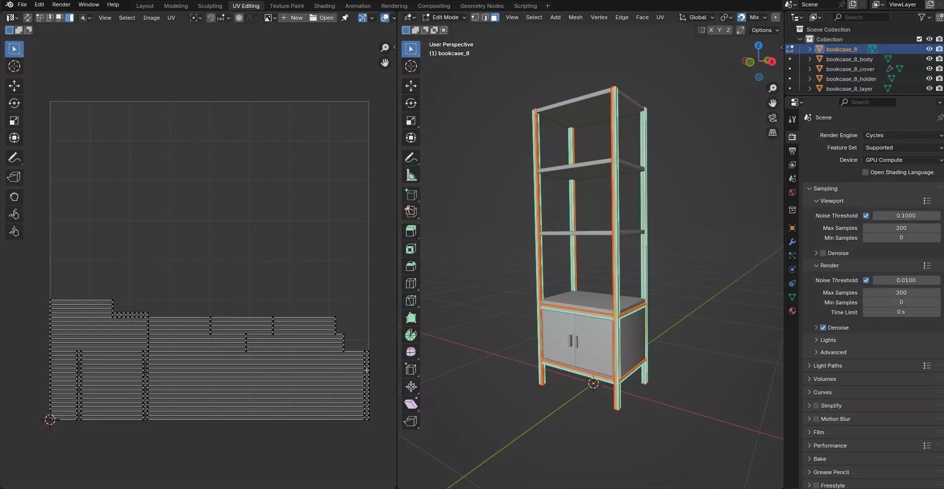Viewport: 944px width, 489px height.
Task: Collapse the Sampling panel
Action: pyautogui.click(x=825, y=188)
